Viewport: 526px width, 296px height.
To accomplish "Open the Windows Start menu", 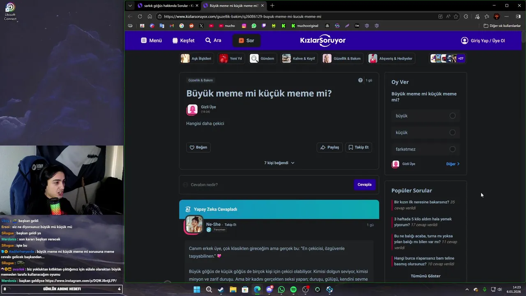I will pyautogui.click(x=197, y=289).
